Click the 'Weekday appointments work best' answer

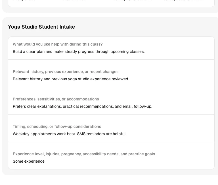click(70, 134)
